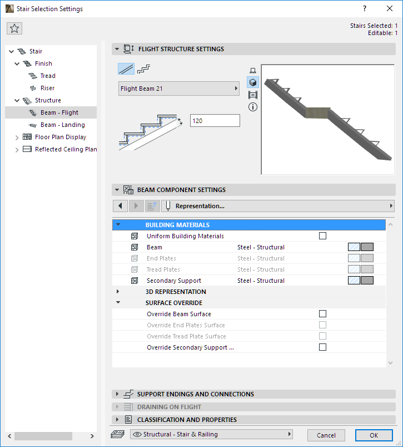Check Override Secondary Support surface
Viewport: 403px width, 447px height.
pyautogui.click(x=322, y=347)
